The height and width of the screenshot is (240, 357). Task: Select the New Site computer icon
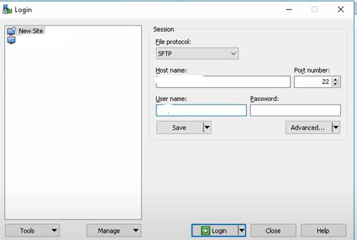[x=11, y=31]
